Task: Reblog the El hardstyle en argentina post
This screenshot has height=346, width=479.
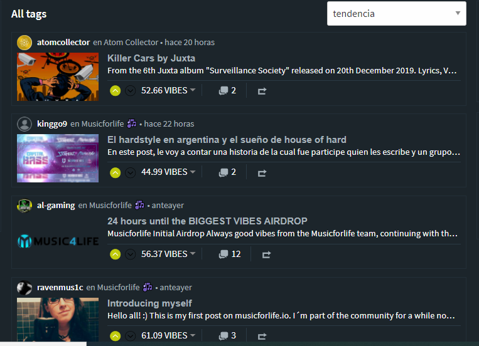Action: (262, 173)
